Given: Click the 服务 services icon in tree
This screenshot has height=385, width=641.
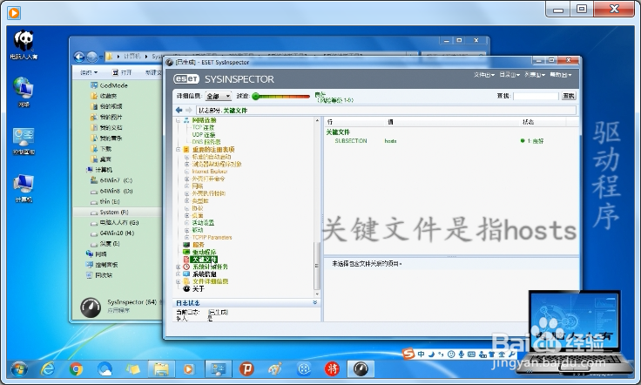Looking at the screenshot, I should (x=186, y=245).
